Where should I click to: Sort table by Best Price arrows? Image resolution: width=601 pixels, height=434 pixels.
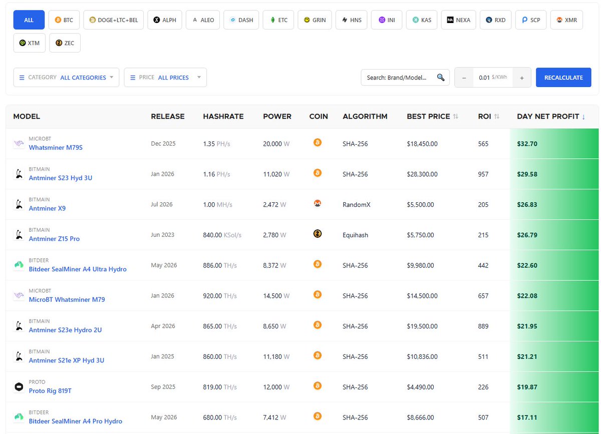pos(455,116)
